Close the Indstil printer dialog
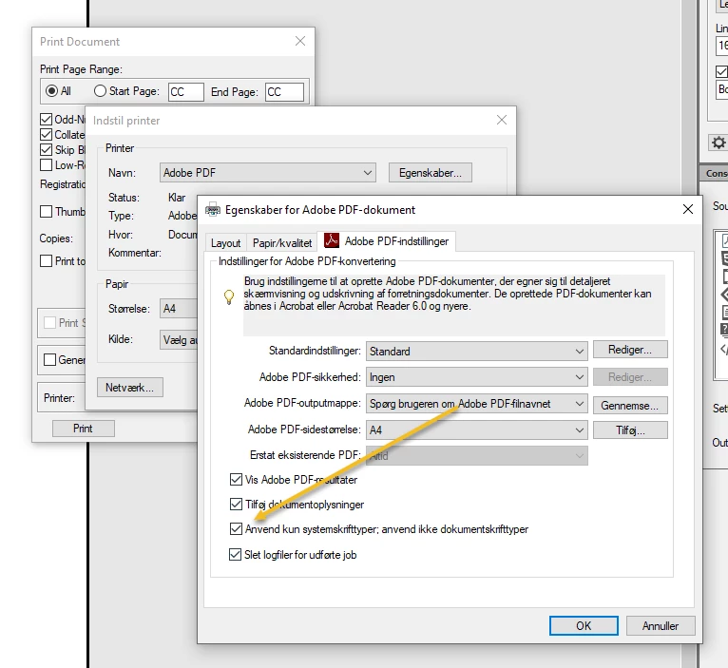Image resolution: width=728 pixels, height=668 pixels. tap(502, 120)
